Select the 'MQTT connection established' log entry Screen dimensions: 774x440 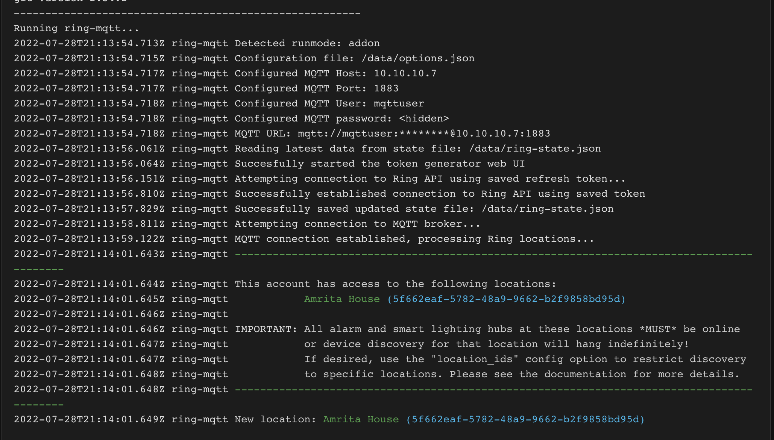[x=414, y=238]
